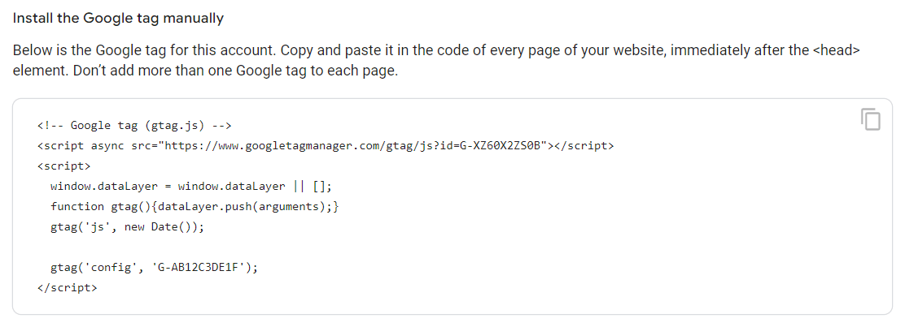This screenshot has height=327, width=905.
Task: Click the 'window.dataLayer = window.dataLayer || [];' line
Action: pyautogui.click(x=191, y=187)
